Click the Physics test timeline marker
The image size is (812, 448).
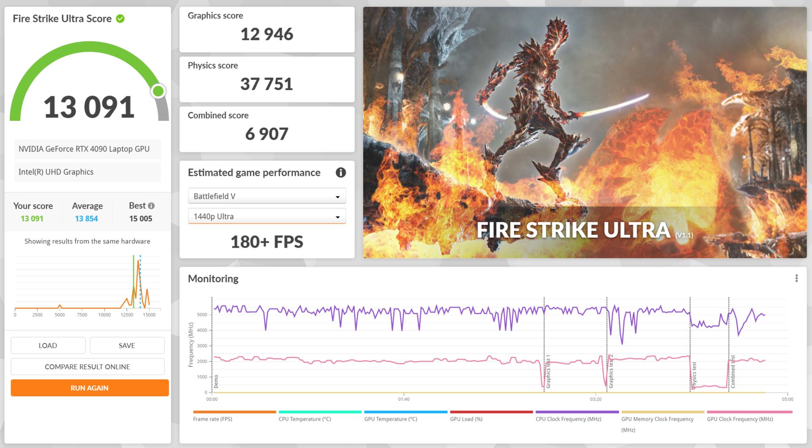(x=694, y=375)
